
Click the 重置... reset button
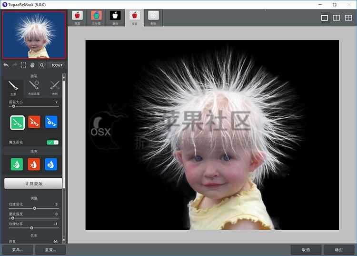(x=50, y=250)
